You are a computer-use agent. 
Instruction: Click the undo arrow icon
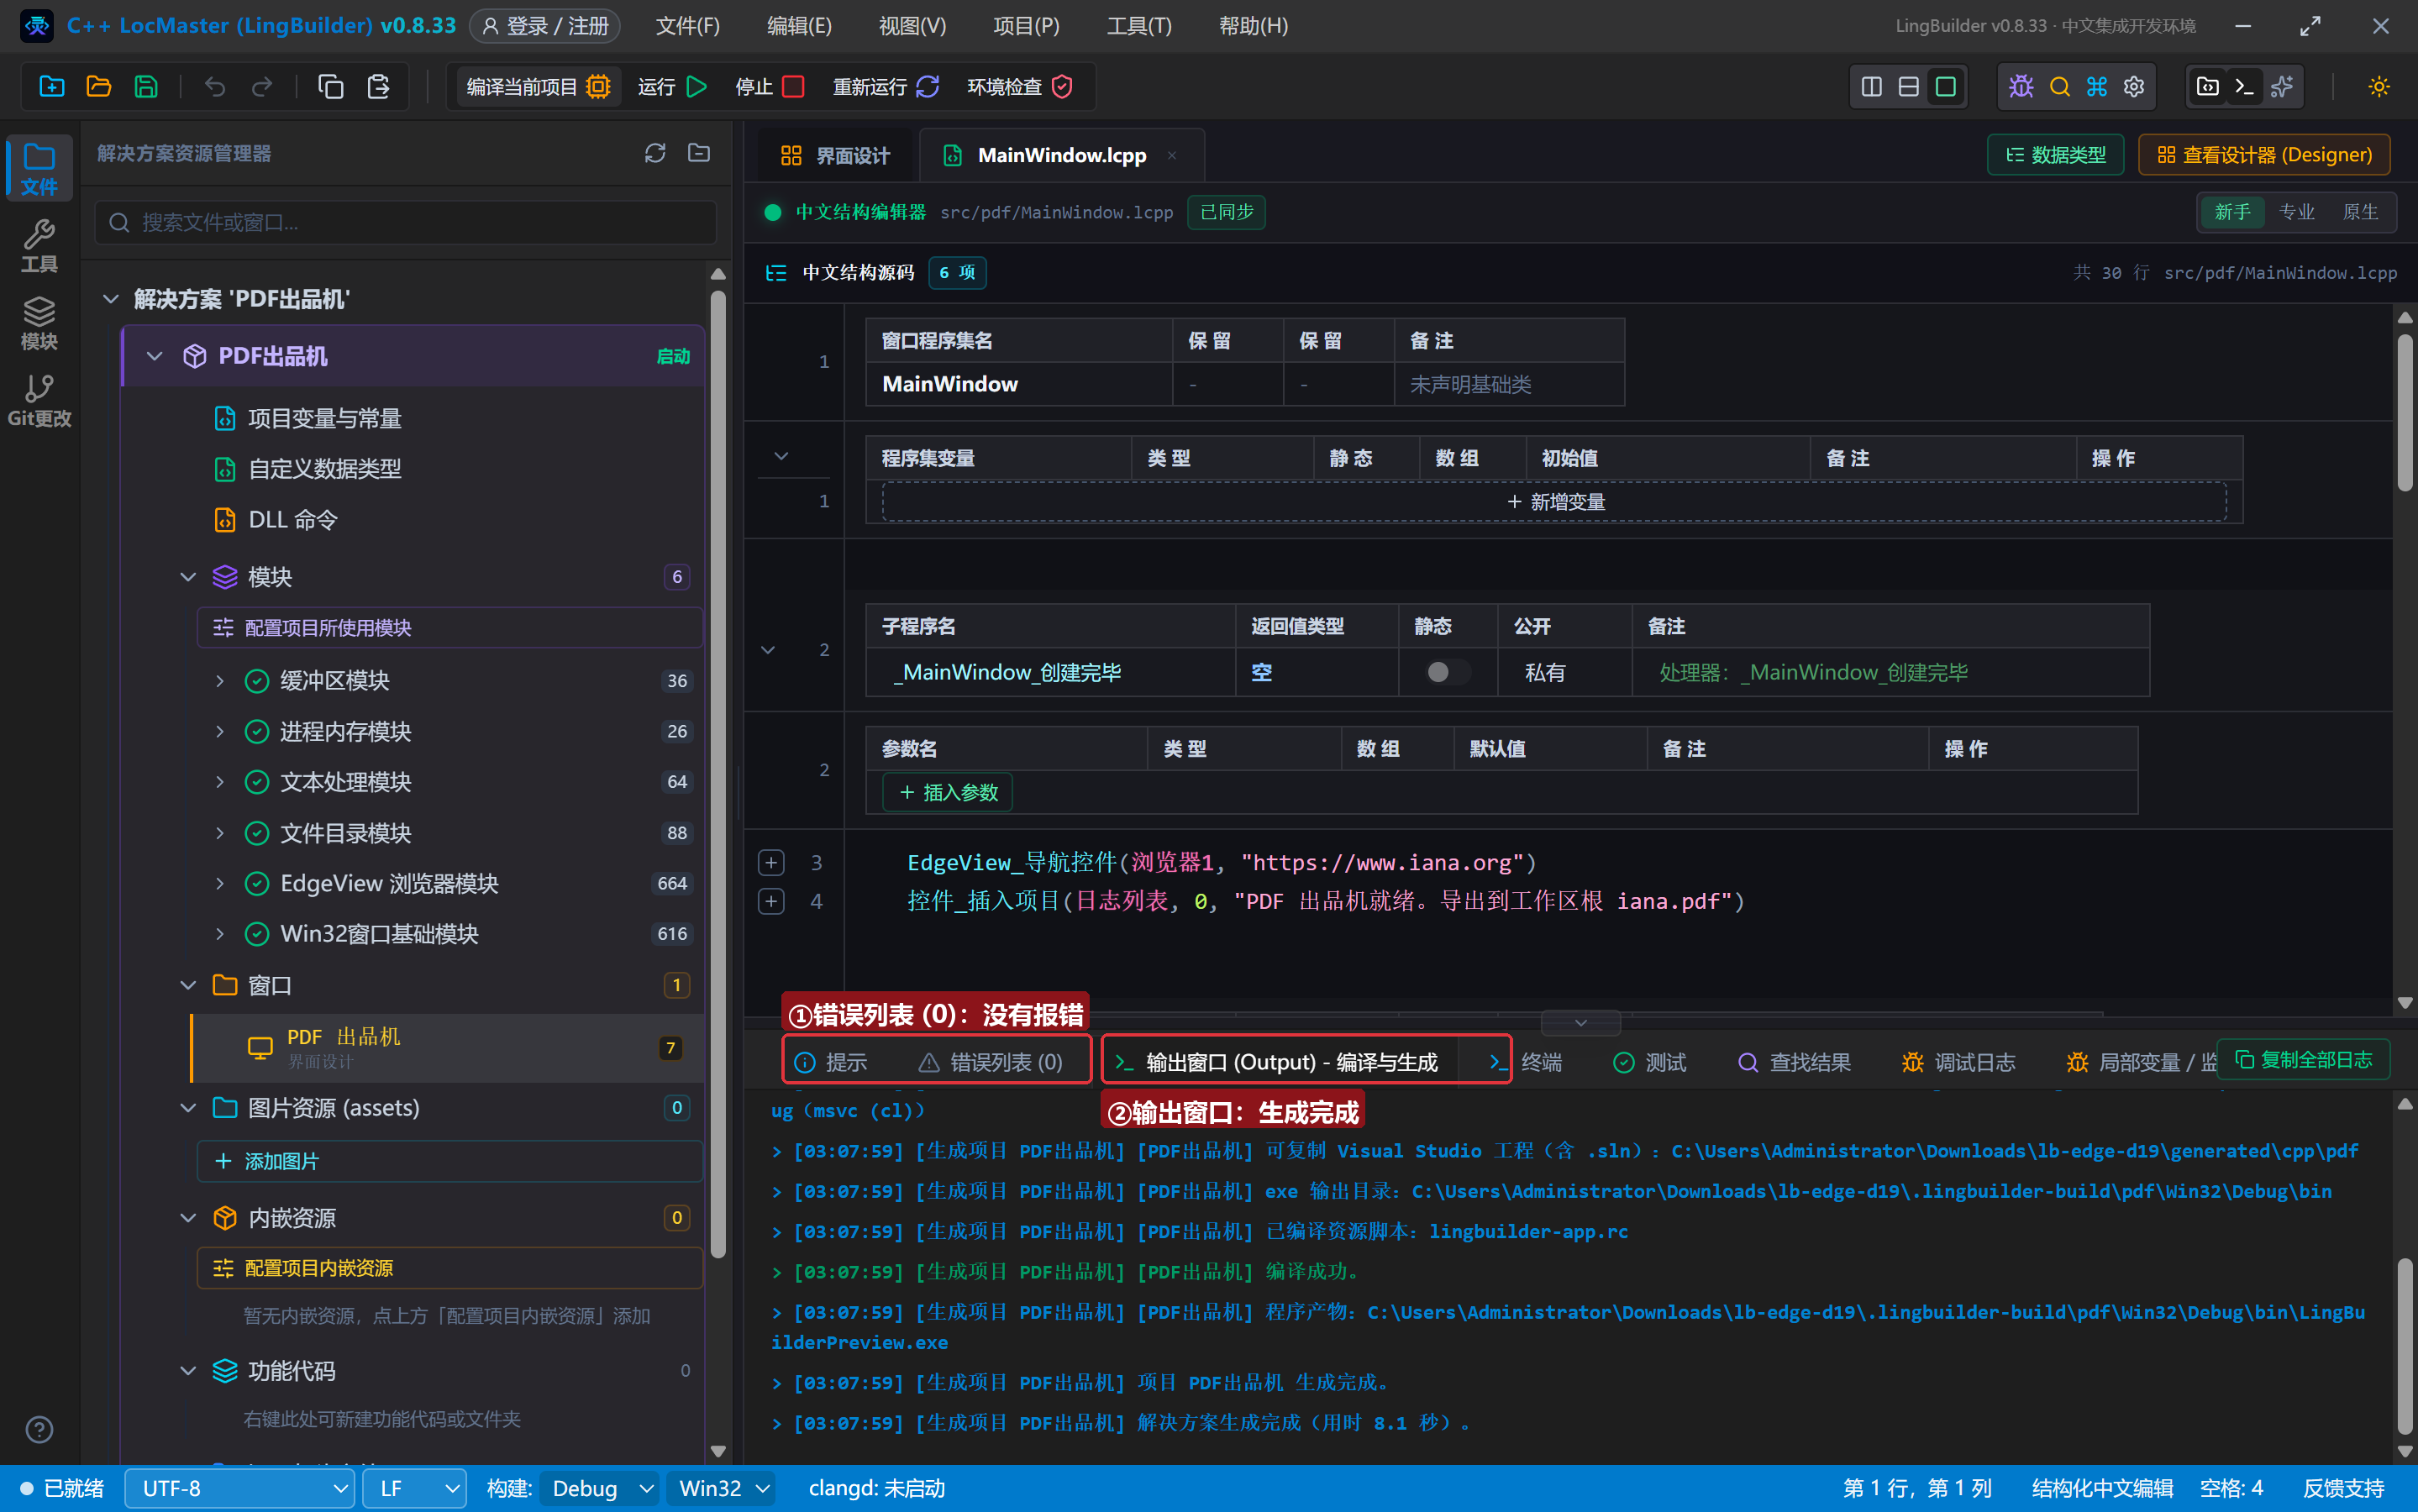[x=215, y=87]
